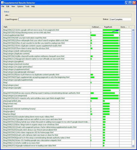Select row if-you-lack-motivation-read-this.html
This screenshot has height=150, width=137.
[67, 38]
